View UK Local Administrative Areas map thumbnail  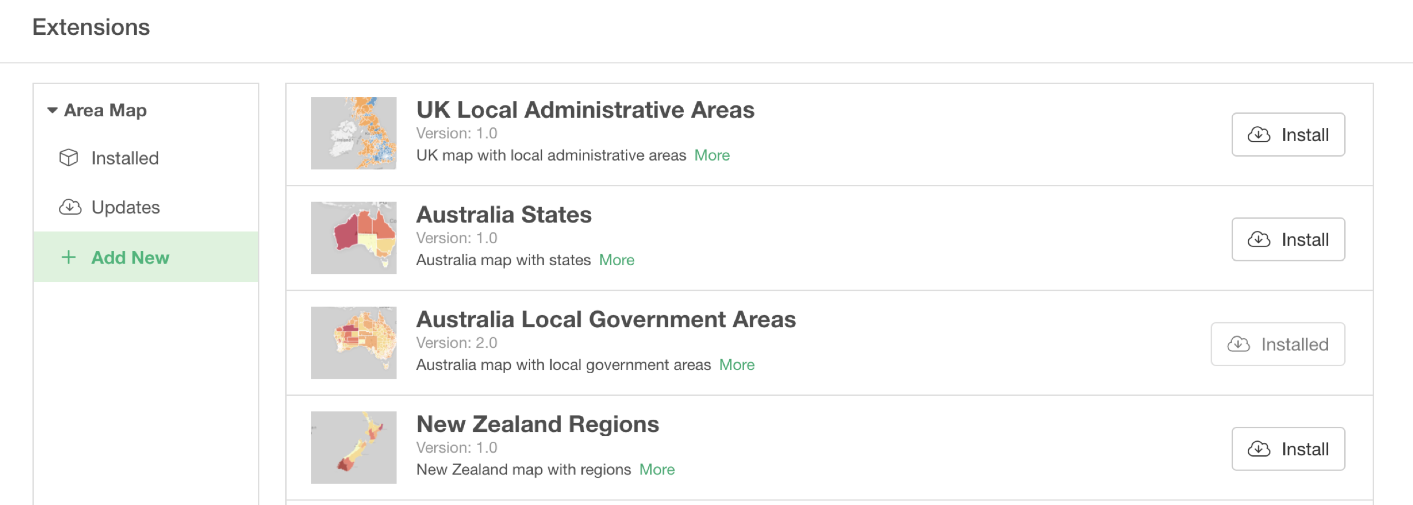click(354, 133)
